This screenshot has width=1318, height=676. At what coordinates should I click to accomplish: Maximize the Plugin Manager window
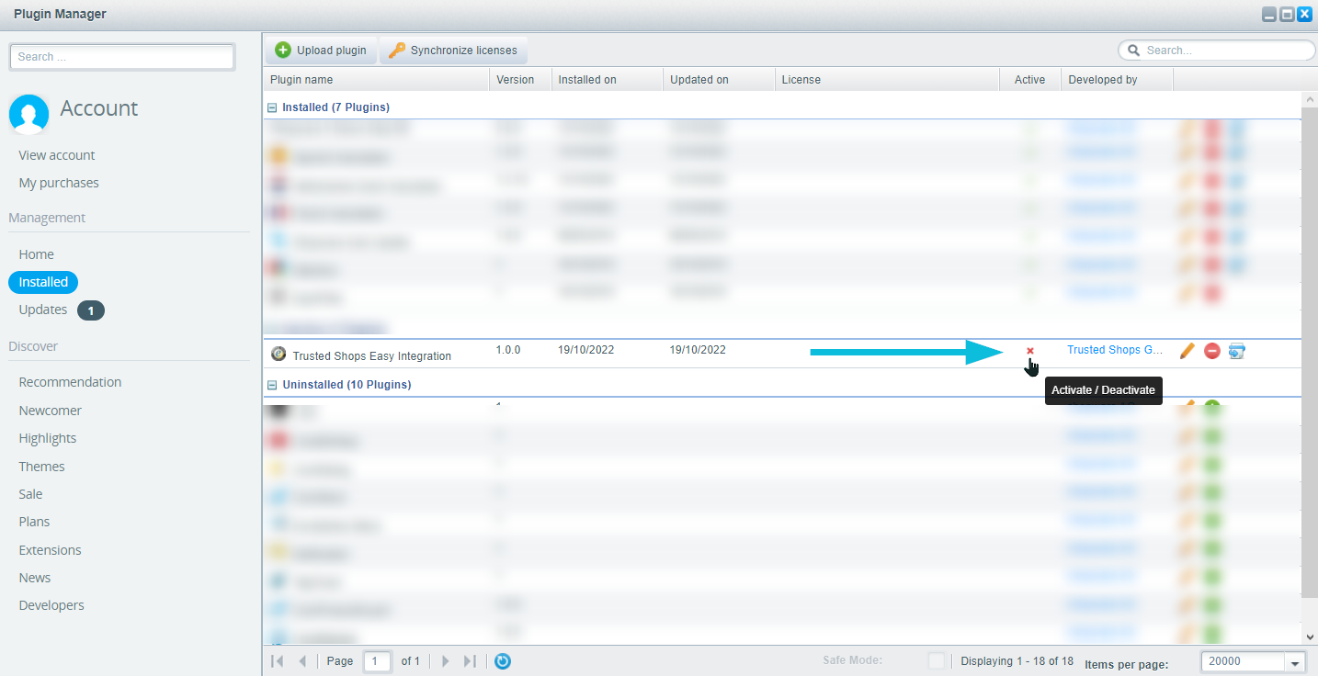click(1288, 15)
